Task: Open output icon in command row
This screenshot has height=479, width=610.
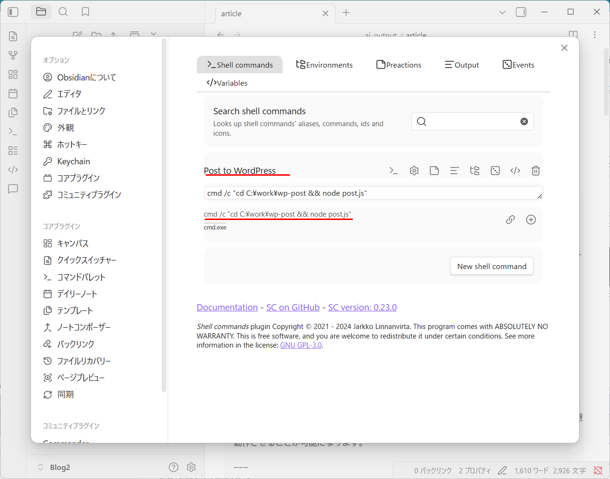Action: pyautogui.click(x=455, y=170)
